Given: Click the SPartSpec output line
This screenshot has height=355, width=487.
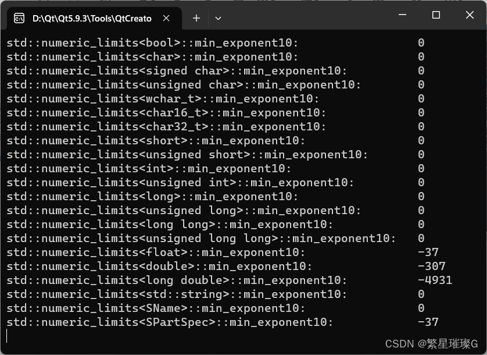Looking at the screenshot, I should [x=174, y=322].
